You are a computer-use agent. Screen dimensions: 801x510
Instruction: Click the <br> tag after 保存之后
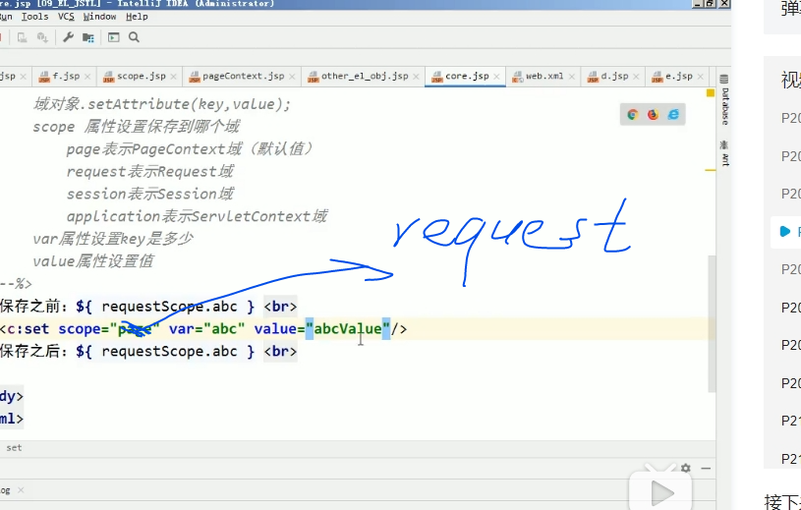280,351
